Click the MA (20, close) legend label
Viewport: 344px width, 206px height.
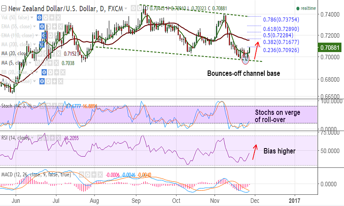point(14,53)
